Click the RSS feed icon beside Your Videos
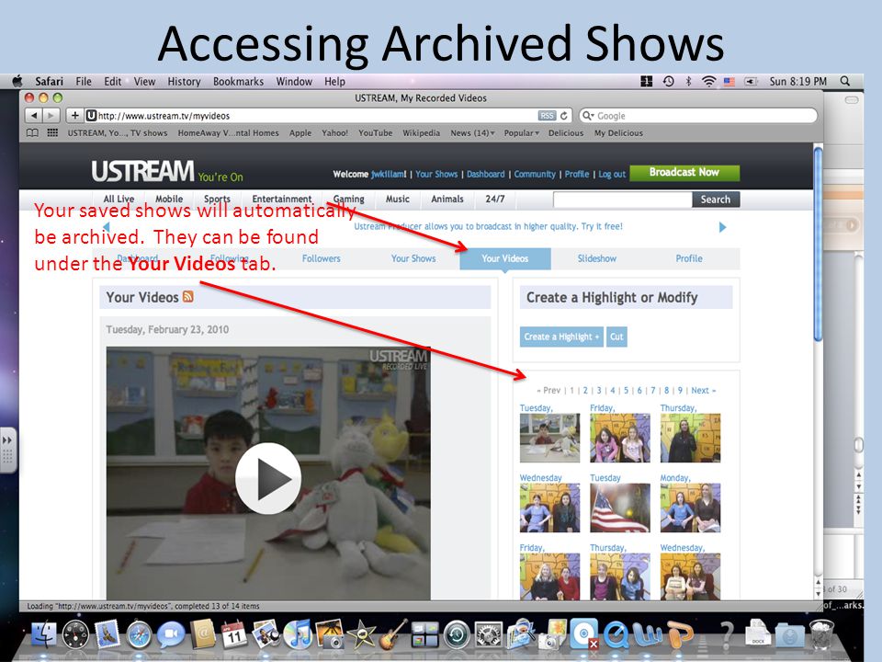The width and height of the screenshot is (882, 662). (187, 297)
